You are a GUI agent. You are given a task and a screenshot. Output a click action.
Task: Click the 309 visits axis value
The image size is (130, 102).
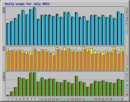tap(4, 48)
